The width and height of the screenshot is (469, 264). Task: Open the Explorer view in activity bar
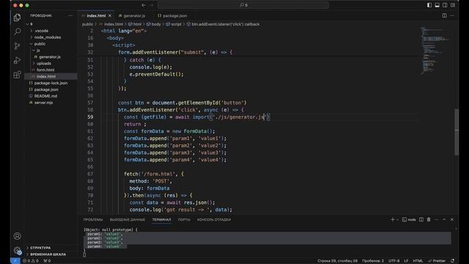tap(17, 18)
